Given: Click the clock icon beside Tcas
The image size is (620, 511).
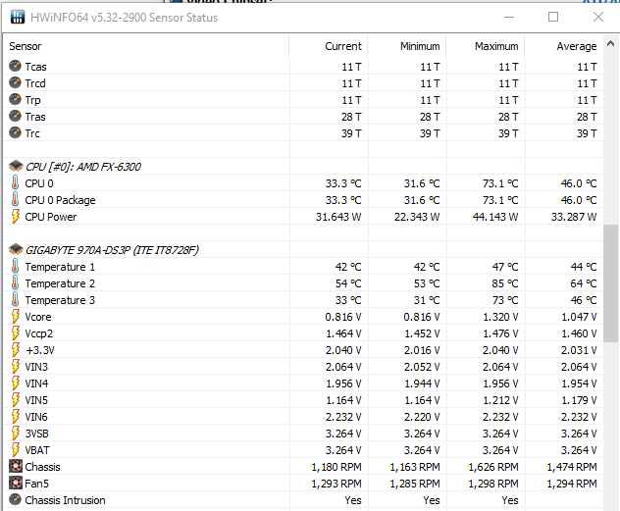Looking at the screenshot, I should point(15,66).
